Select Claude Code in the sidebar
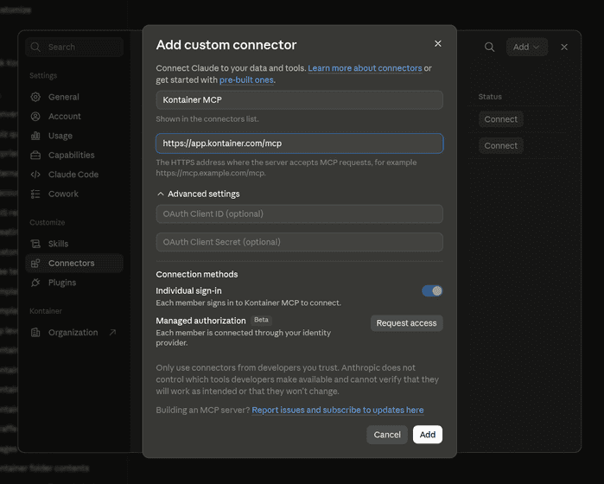 point(74,175)
